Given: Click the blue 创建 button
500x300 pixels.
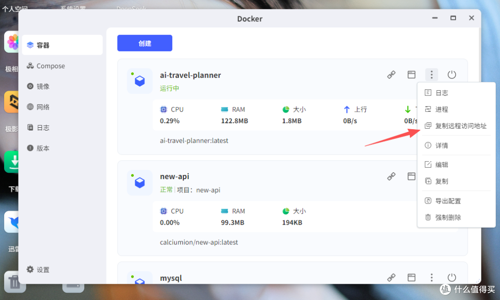Looking at the screenshot, I should pos(145,43).
